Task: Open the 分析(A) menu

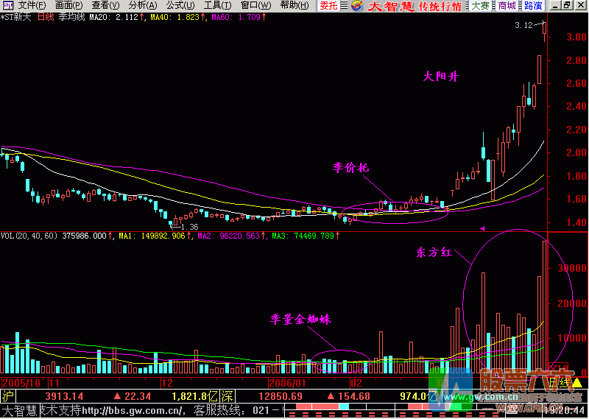Action: (x=142, y=6)
